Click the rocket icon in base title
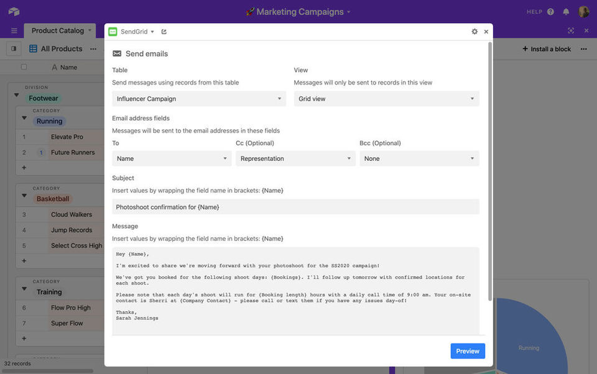The image size is (597, 374). point(250,12)
